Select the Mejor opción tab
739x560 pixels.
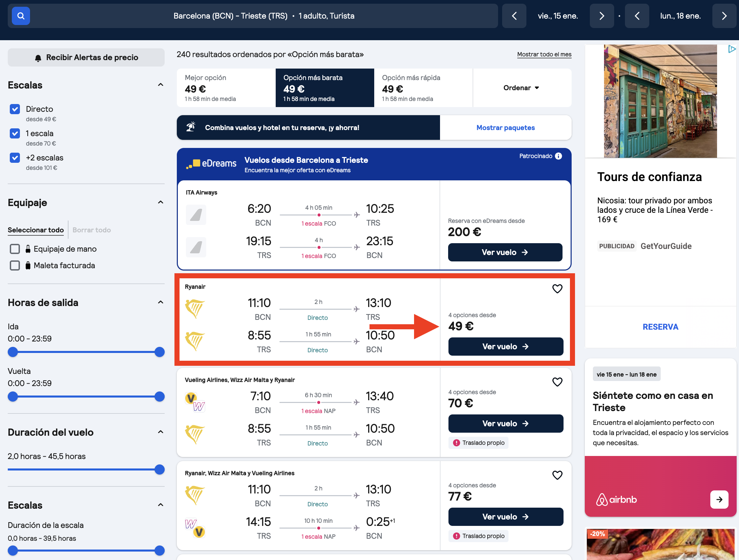[226, 88]
